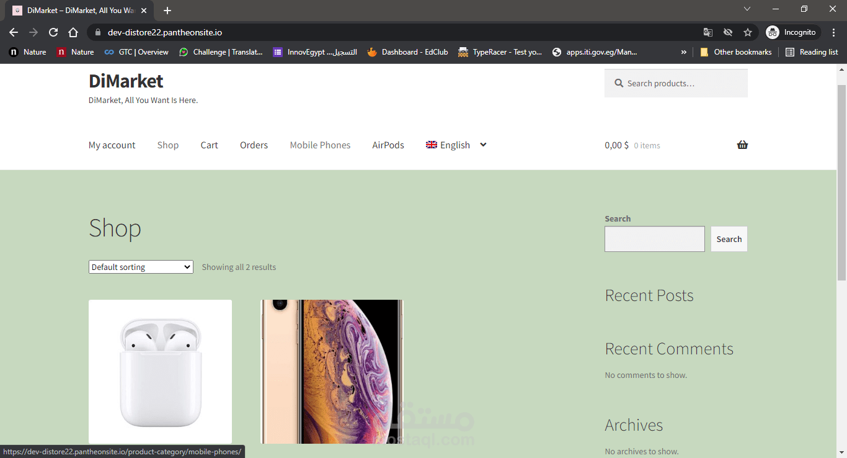This screenshot has width=847, height=458.
Task: Open the InnovEgypt bookmark
Action: point(315,52)
